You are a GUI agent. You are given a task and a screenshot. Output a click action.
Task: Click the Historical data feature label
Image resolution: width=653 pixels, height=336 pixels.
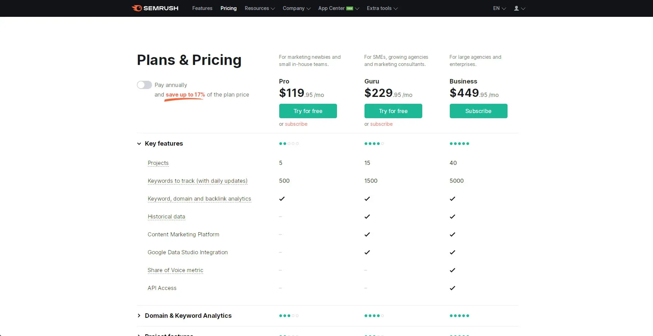click(x=166, y=216)
